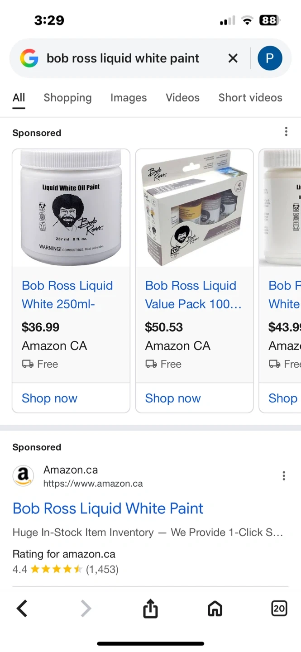Viewport: 301px width, 652px height.
Task: Go back with the browser back arrow
Action: point(22,609)
